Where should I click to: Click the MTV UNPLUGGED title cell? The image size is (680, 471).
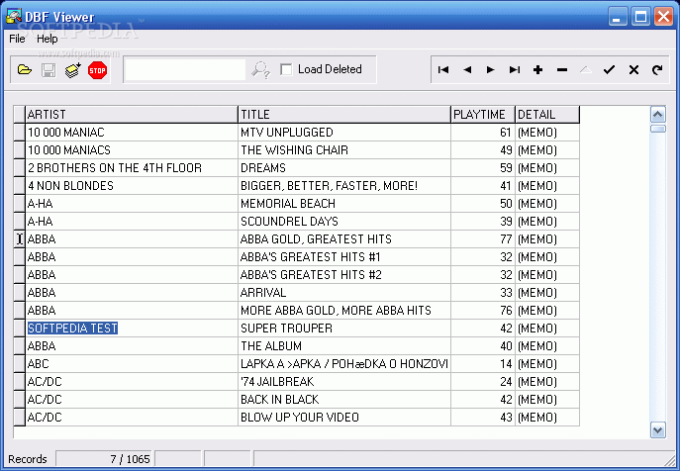344,133
